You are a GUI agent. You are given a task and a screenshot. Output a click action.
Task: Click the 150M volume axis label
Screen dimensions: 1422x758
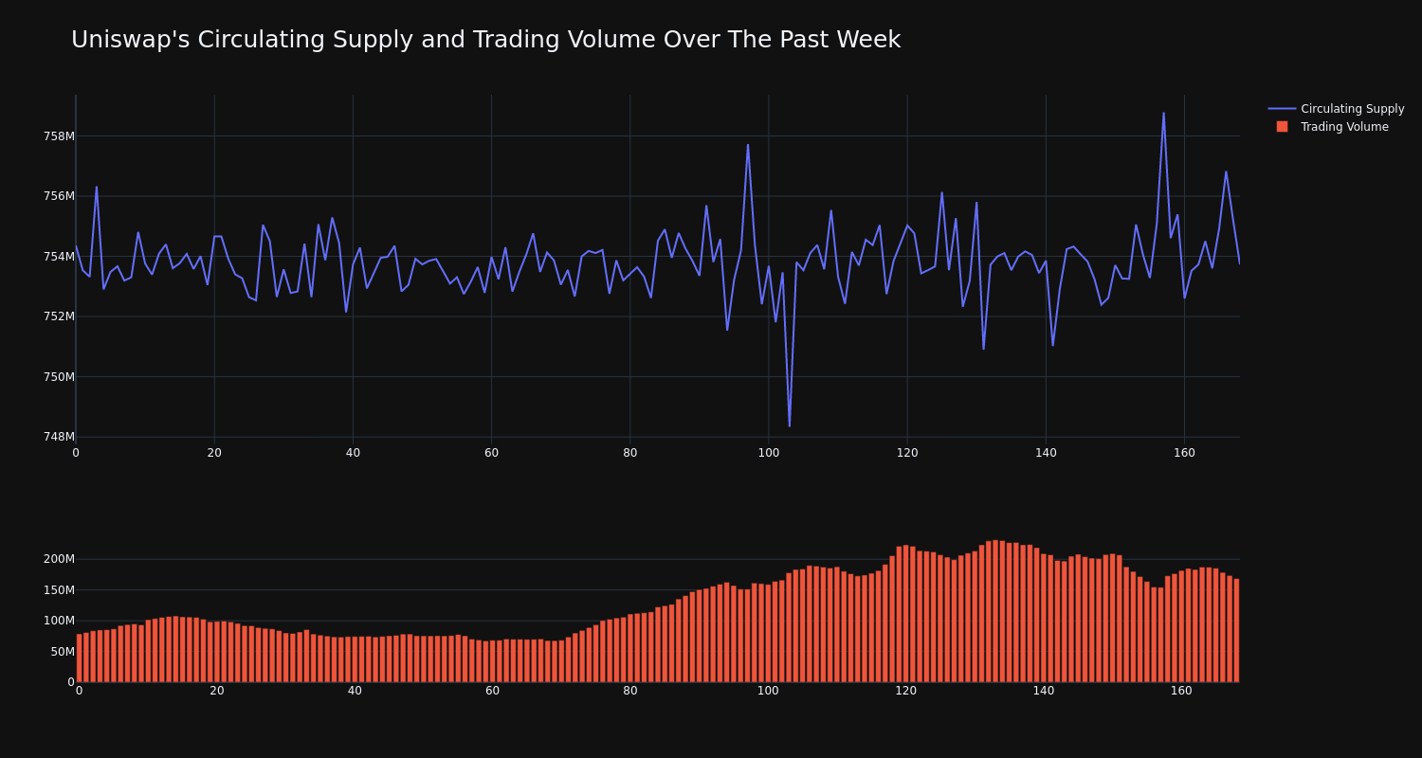(59, 589)
